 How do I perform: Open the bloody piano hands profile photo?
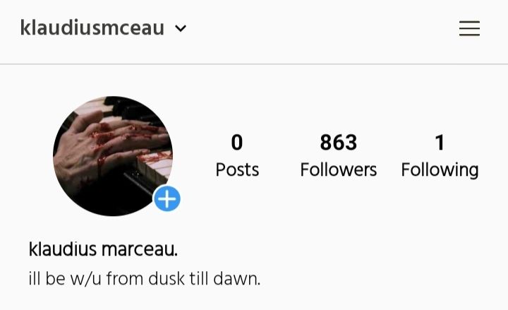[113, 156]
